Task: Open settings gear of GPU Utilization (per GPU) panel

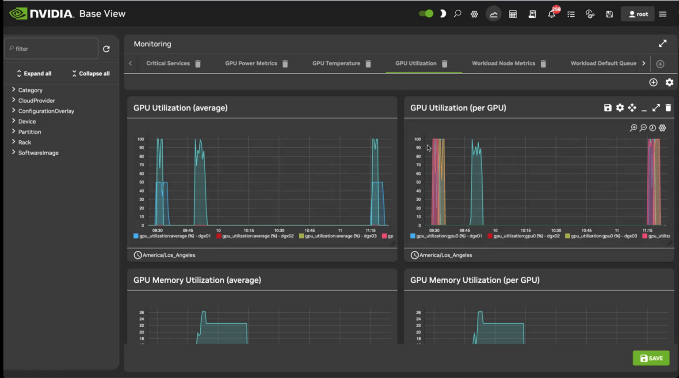Action: click(x=620, y=108)
